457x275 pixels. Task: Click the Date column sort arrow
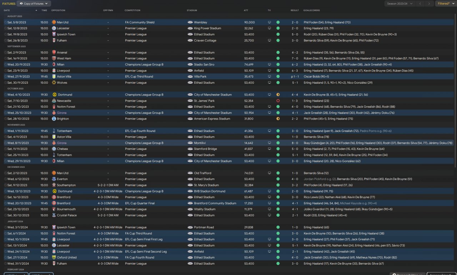pos(36,10)
